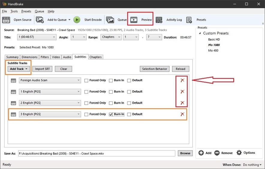Check Default for 3 English [PGS]
The height and width of the screenshot is (169, 265).
coord(129,114)
